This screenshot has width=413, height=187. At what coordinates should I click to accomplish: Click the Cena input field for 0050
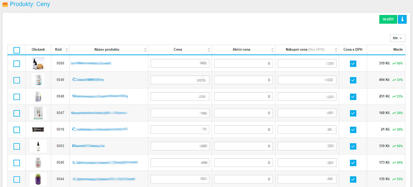(x=180, y=63)
